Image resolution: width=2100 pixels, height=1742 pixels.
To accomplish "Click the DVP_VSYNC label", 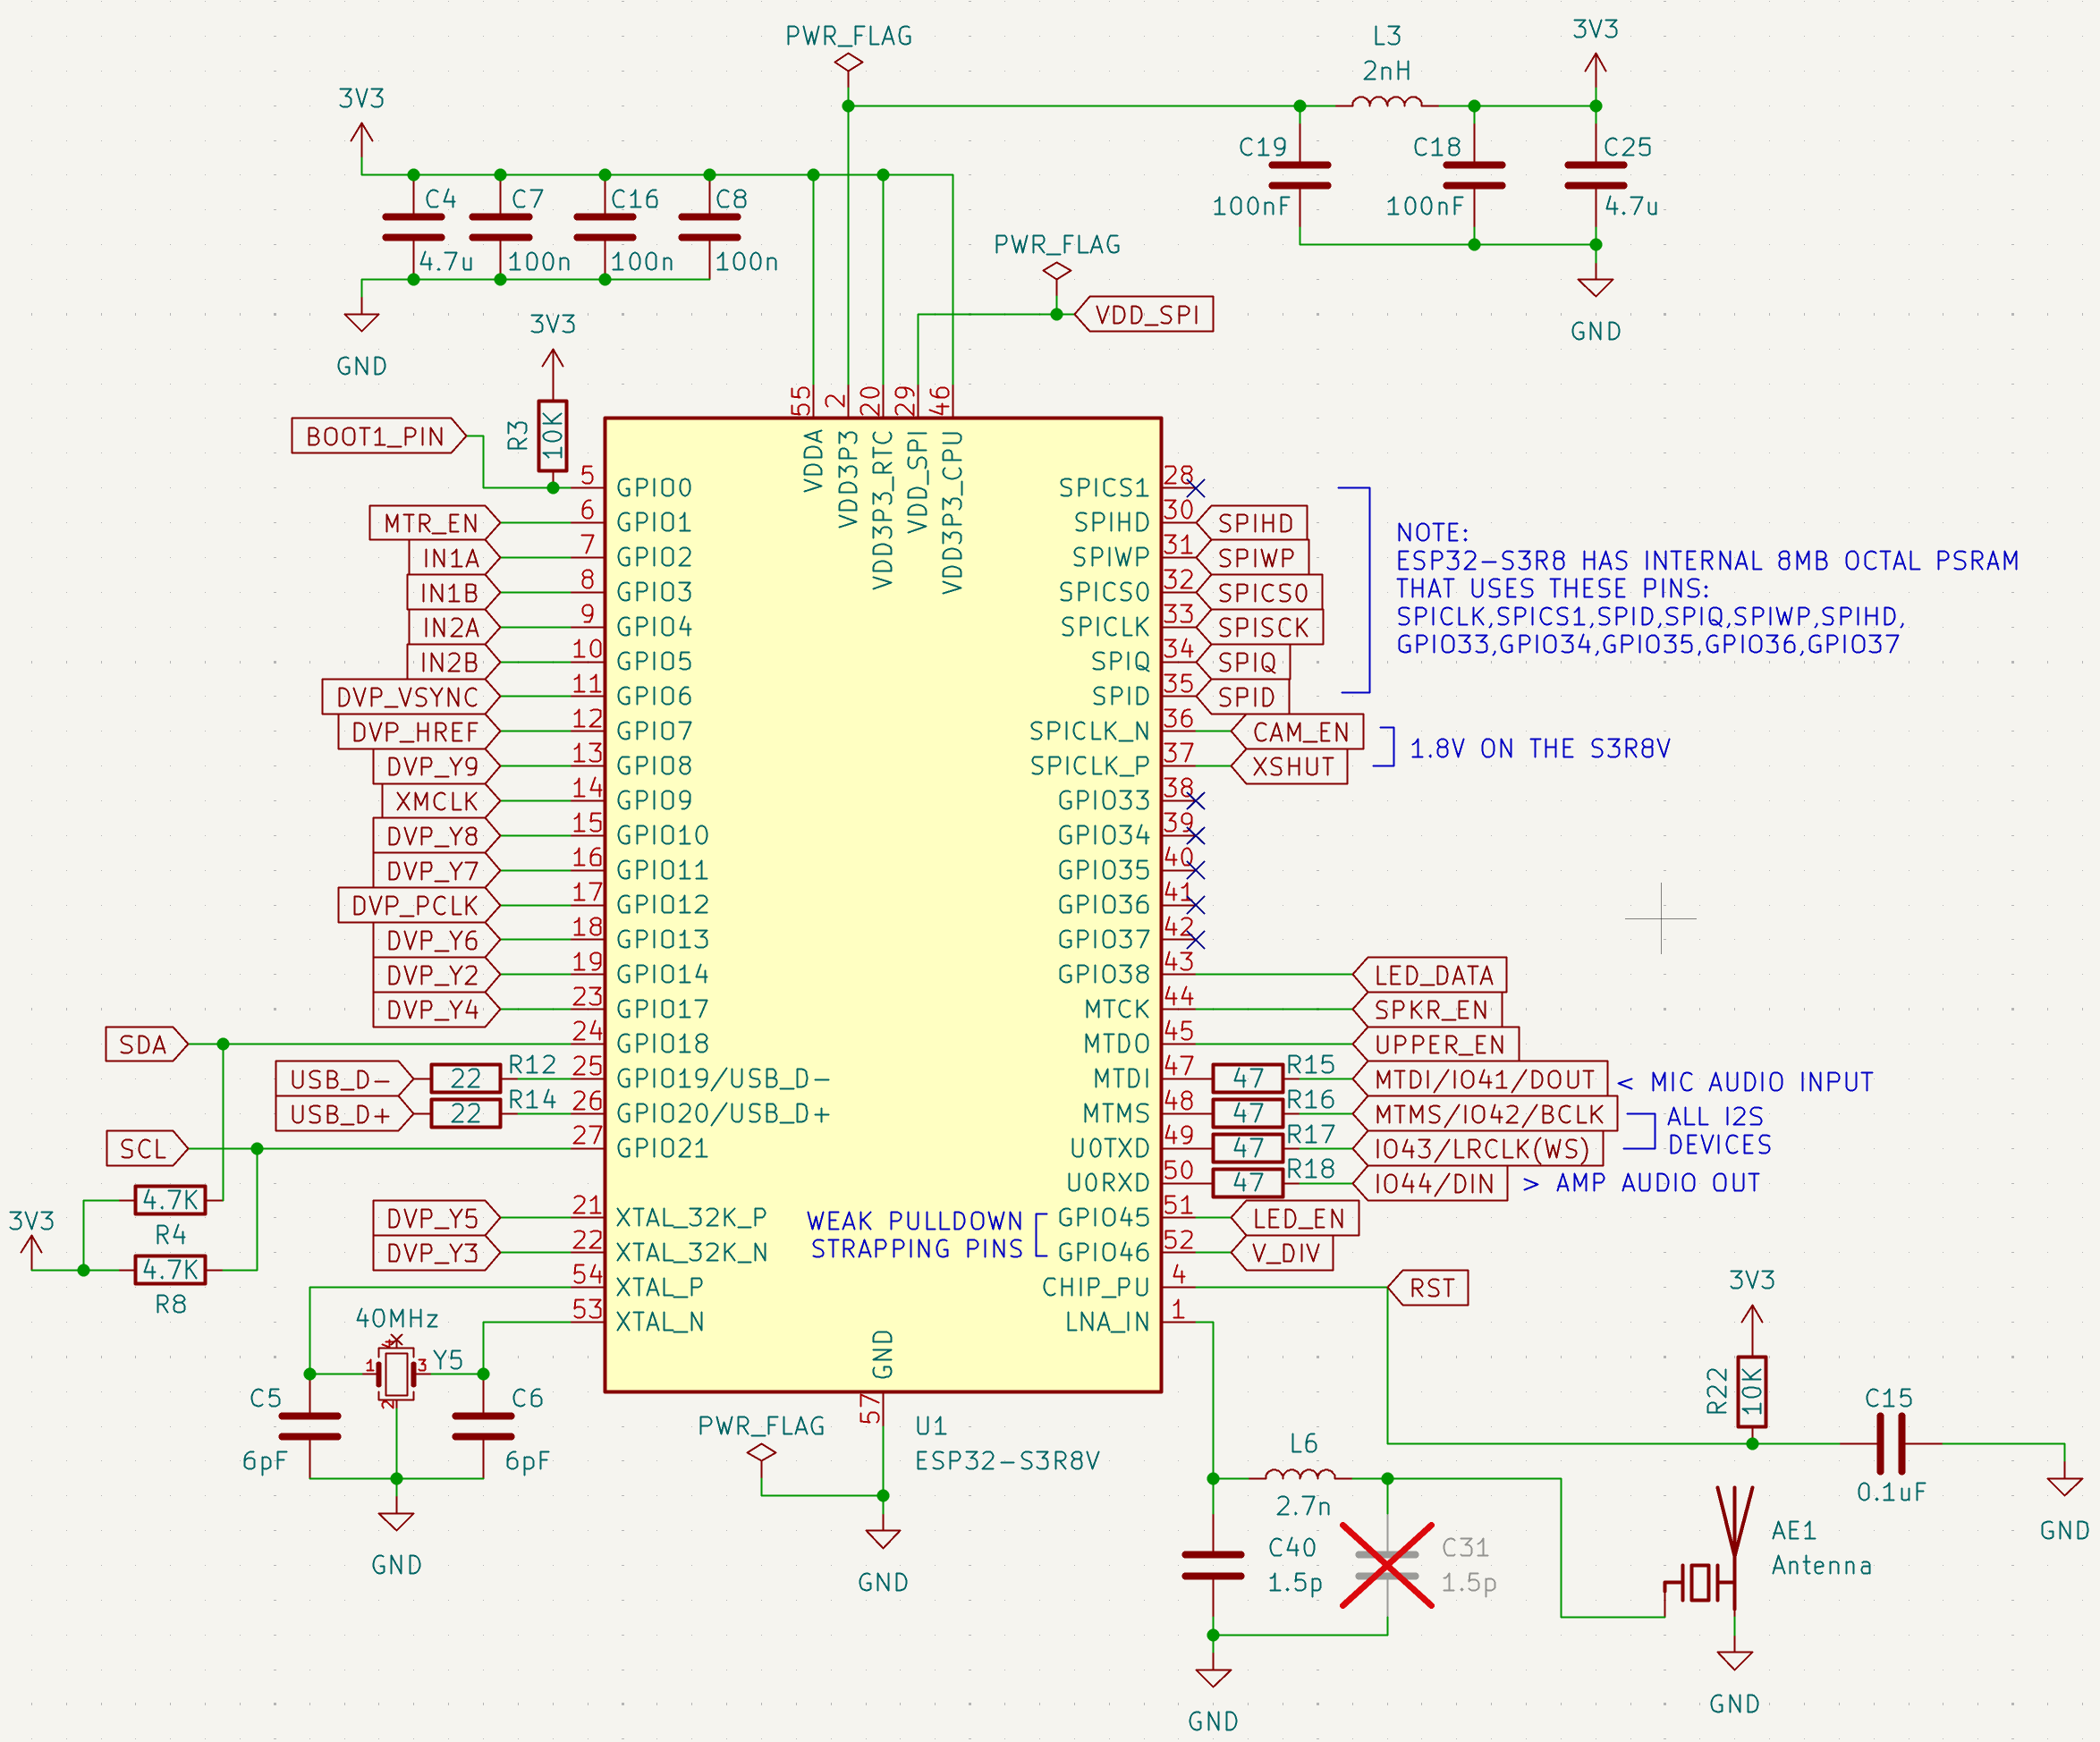I will 411,697.
